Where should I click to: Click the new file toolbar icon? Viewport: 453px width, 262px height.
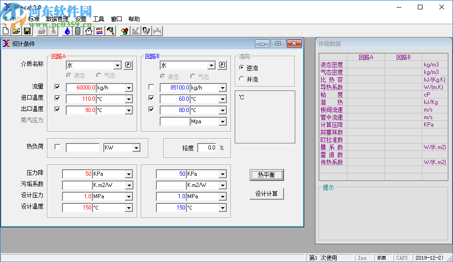(x=6, y=31)
